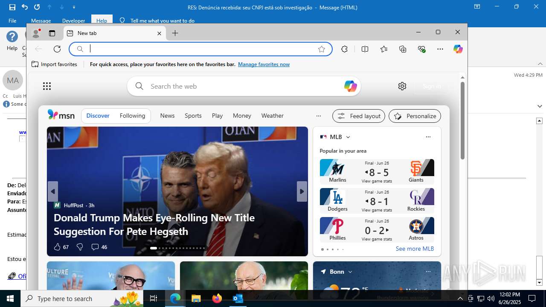Click See more MLB link

click(415, 249)
